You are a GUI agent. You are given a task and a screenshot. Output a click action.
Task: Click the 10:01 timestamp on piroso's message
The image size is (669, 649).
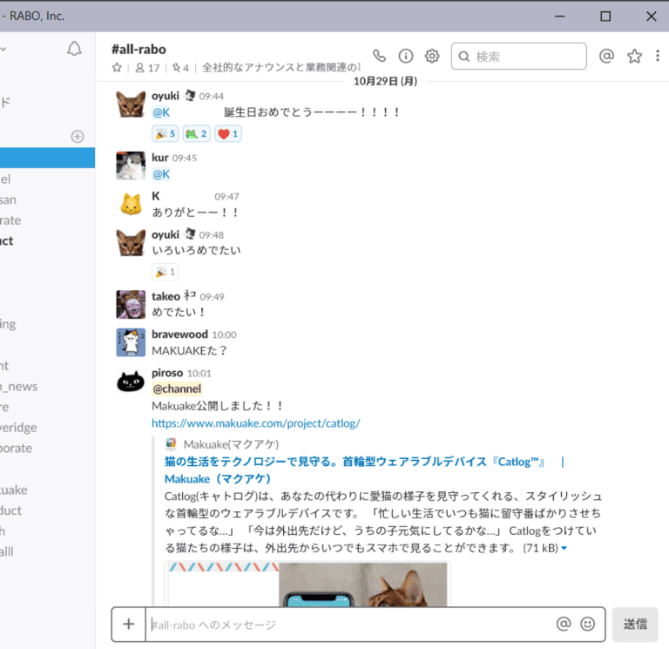point(199,374)
